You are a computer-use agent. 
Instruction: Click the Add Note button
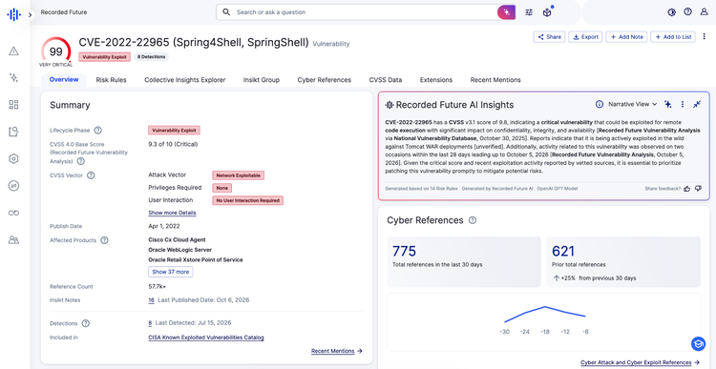tap(626, 37)
